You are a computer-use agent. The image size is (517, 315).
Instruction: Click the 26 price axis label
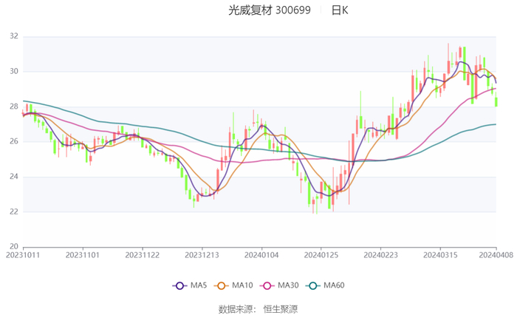[14, 141]
